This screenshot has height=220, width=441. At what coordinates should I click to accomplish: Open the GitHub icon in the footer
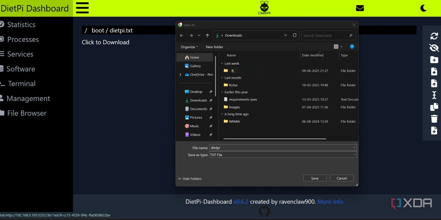click(x=264, y=211)
